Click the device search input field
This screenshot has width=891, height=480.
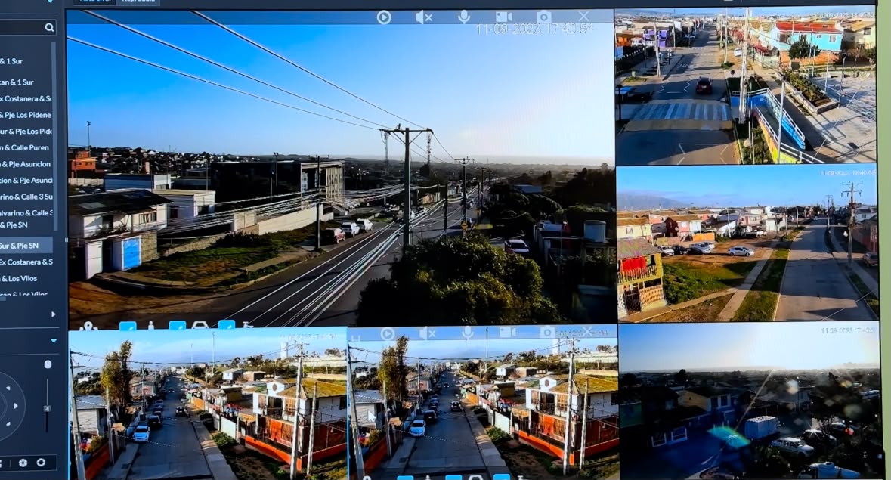22,27
